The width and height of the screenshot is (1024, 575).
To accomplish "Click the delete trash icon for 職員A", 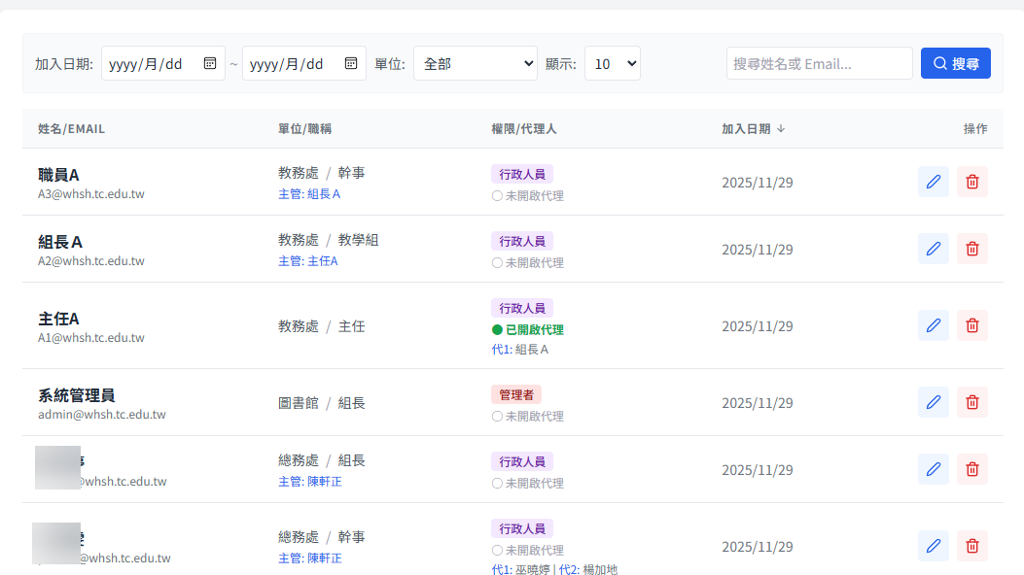I will coord(971,182).
